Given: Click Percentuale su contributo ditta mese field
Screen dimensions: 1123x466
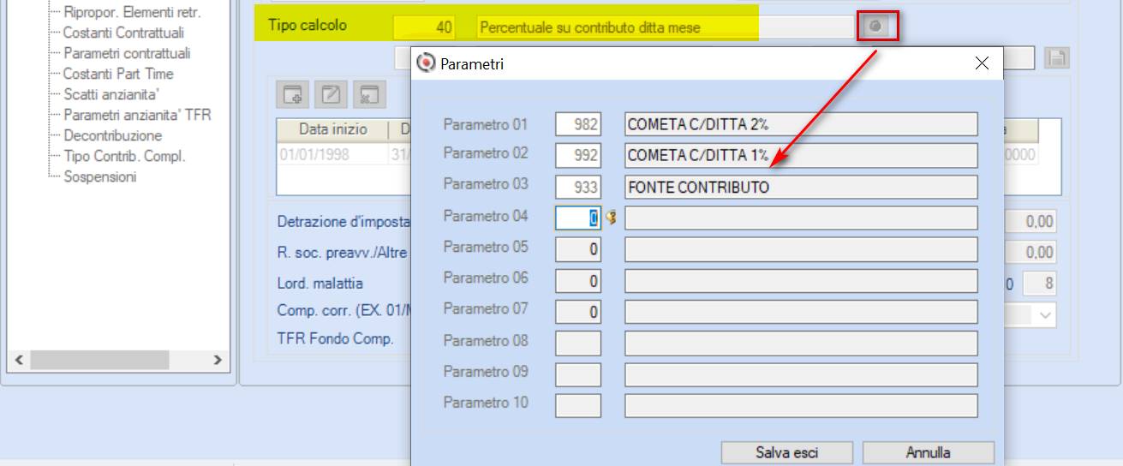Looking at the screenshot, I should [x=665, y=27].
